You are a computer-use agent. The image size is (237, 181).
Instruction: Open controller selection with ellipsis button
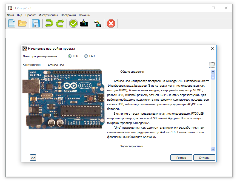pyautogui.click(x=212, y=65)
